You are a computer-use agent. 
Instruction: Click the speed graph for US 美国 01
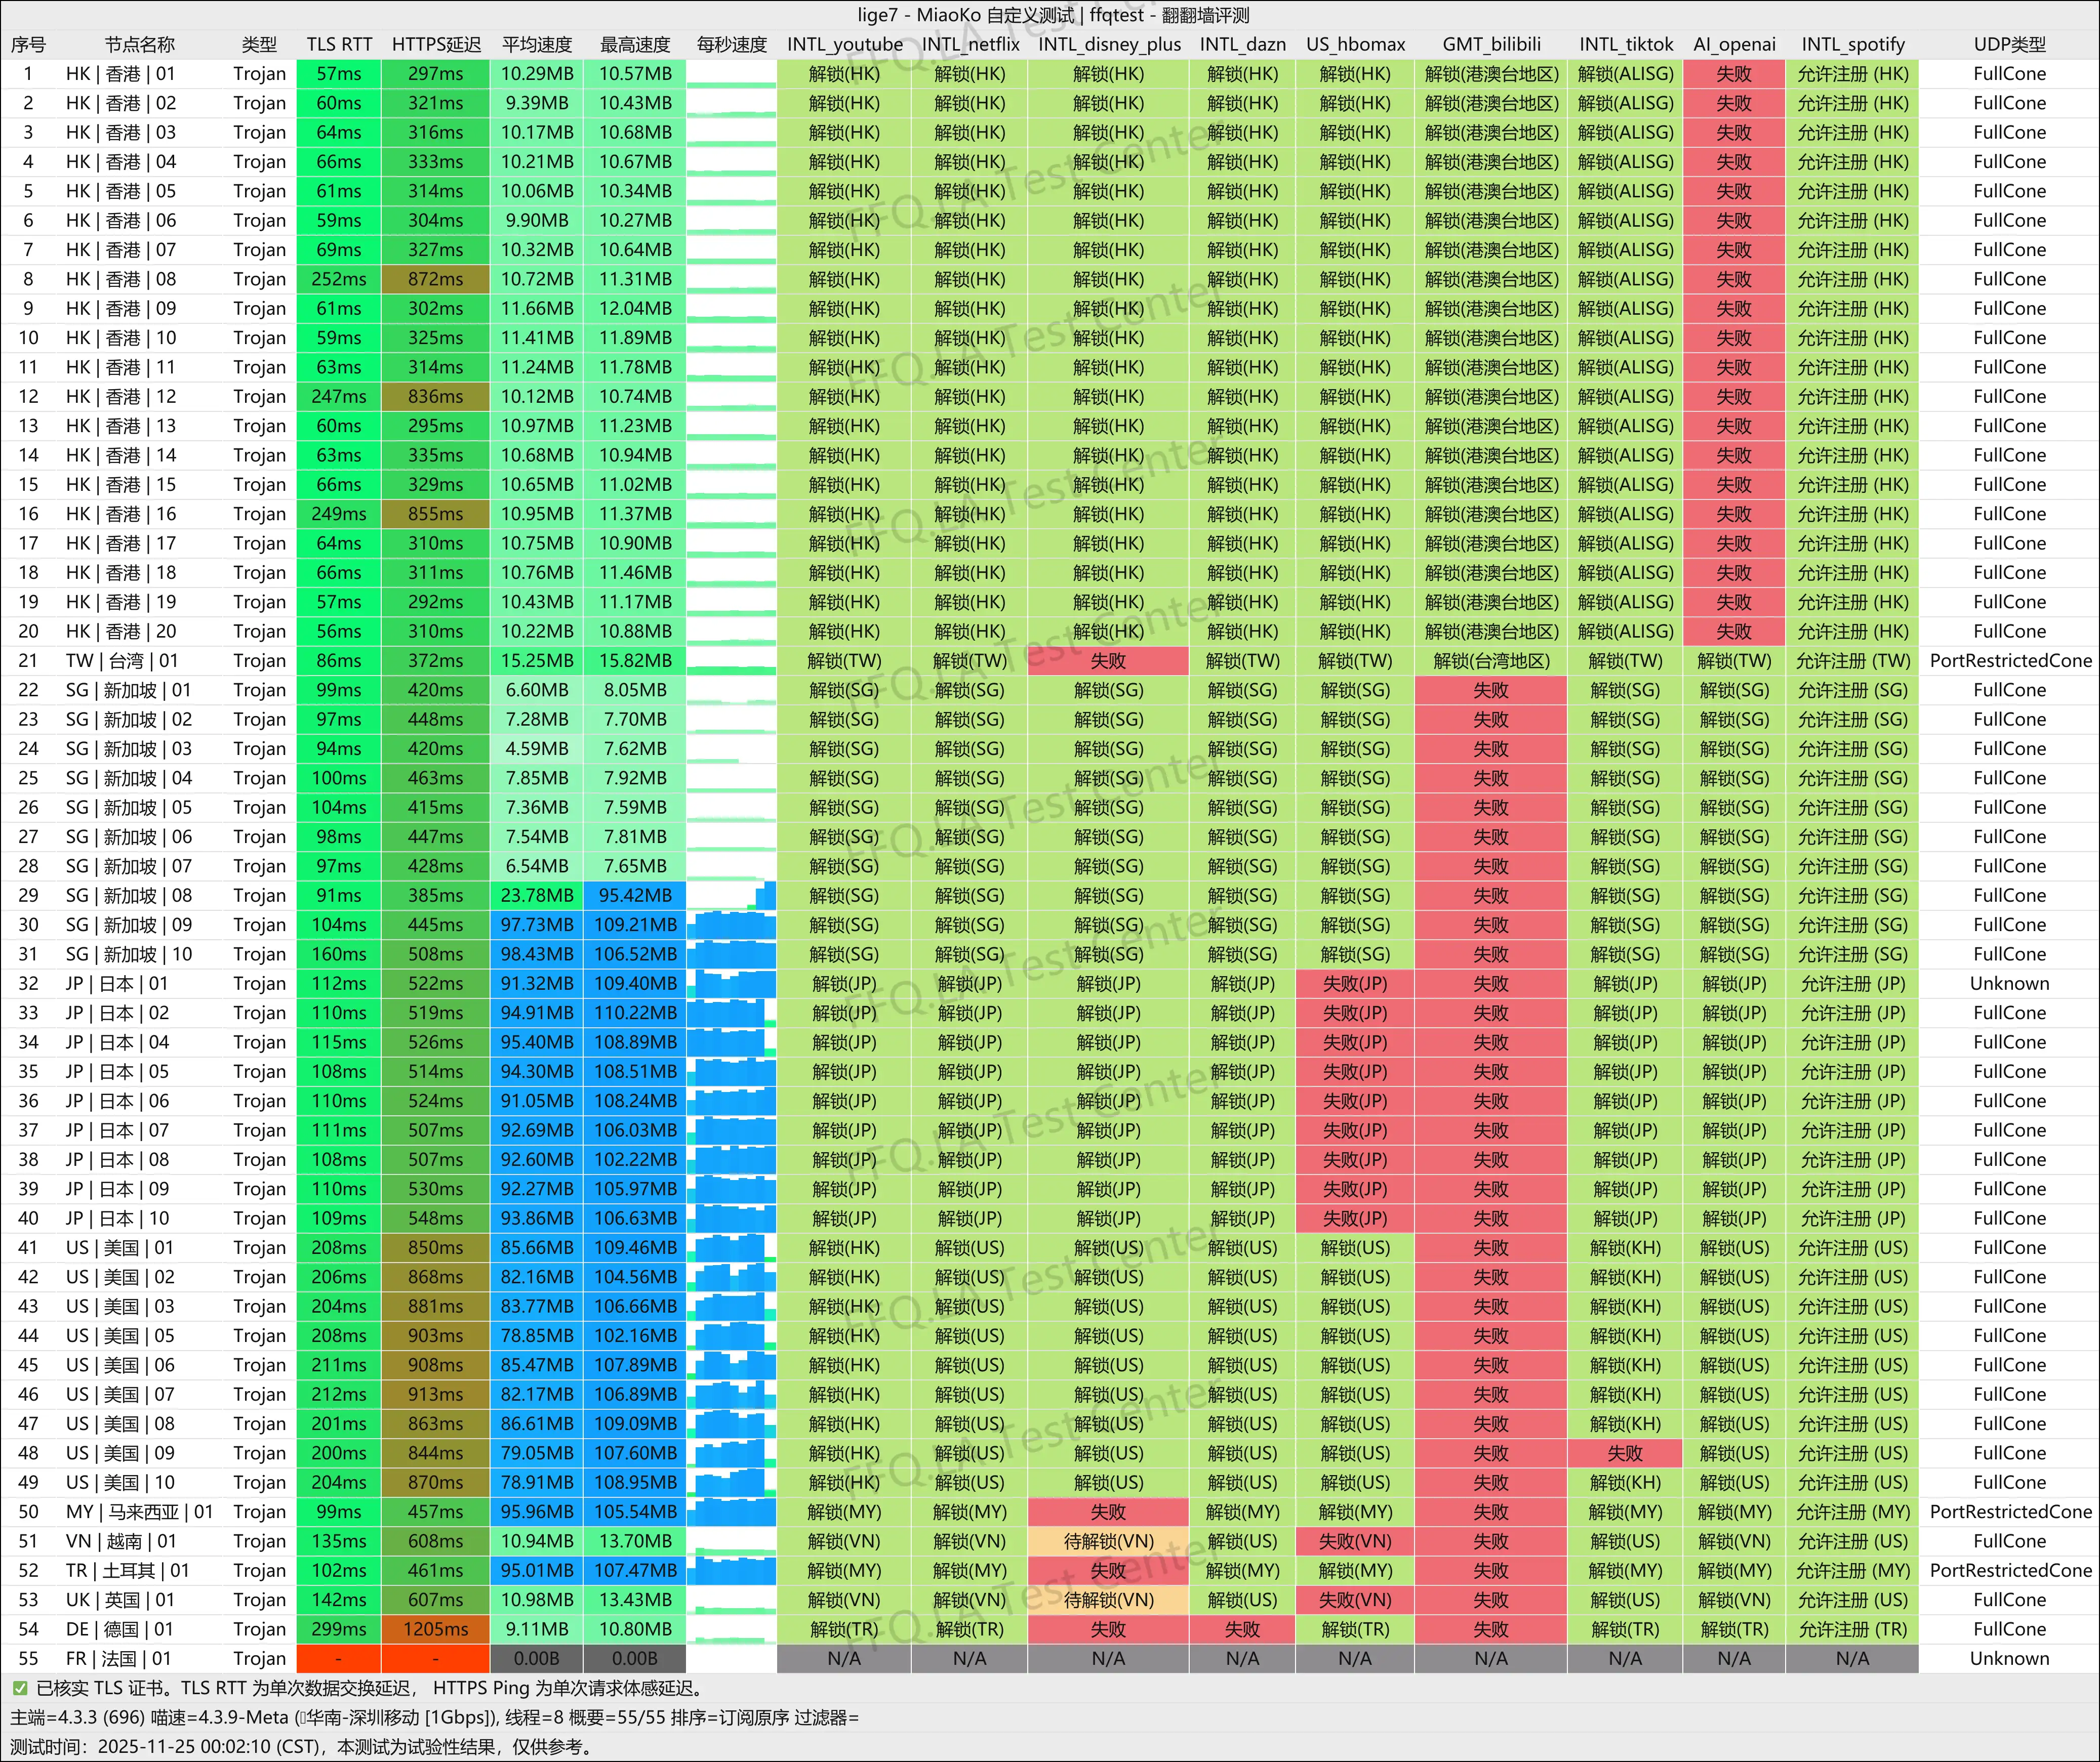(x=732, y=1248)
